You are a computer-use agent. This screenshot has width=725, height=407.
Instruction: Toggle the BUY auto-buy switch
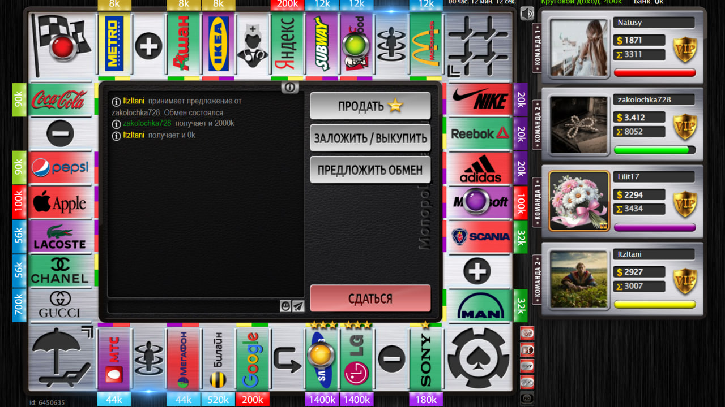[527, 366]
